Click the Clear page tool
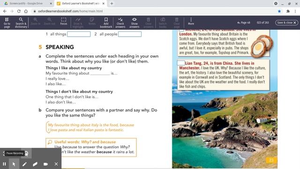300x169 pixels. (177, 23)
